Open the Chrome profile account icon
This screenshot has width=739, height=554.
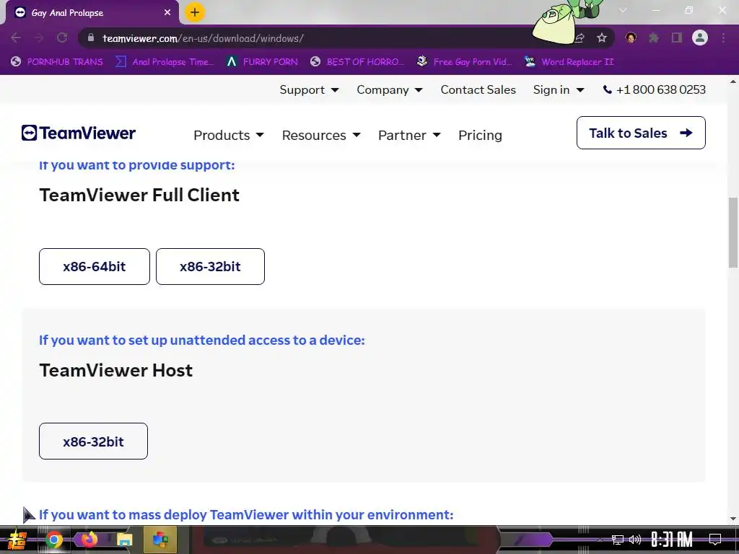click(700, 38)
